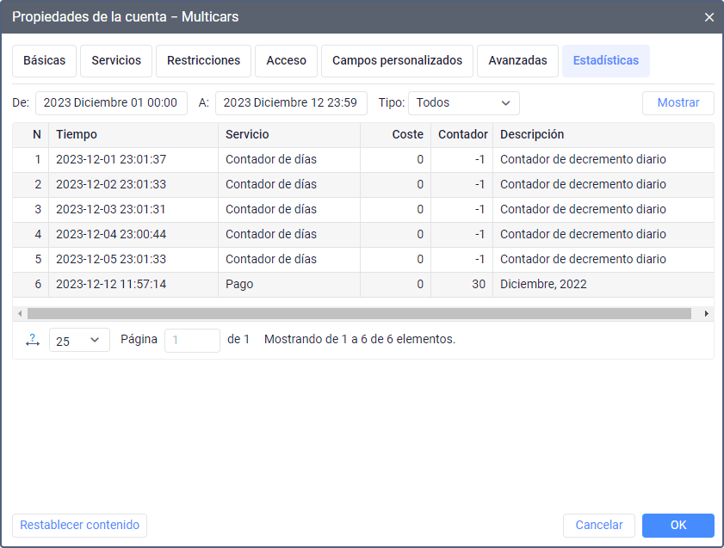The image size is (724, 548).
Task: Click the De start date field
Action: pos(111,103)
